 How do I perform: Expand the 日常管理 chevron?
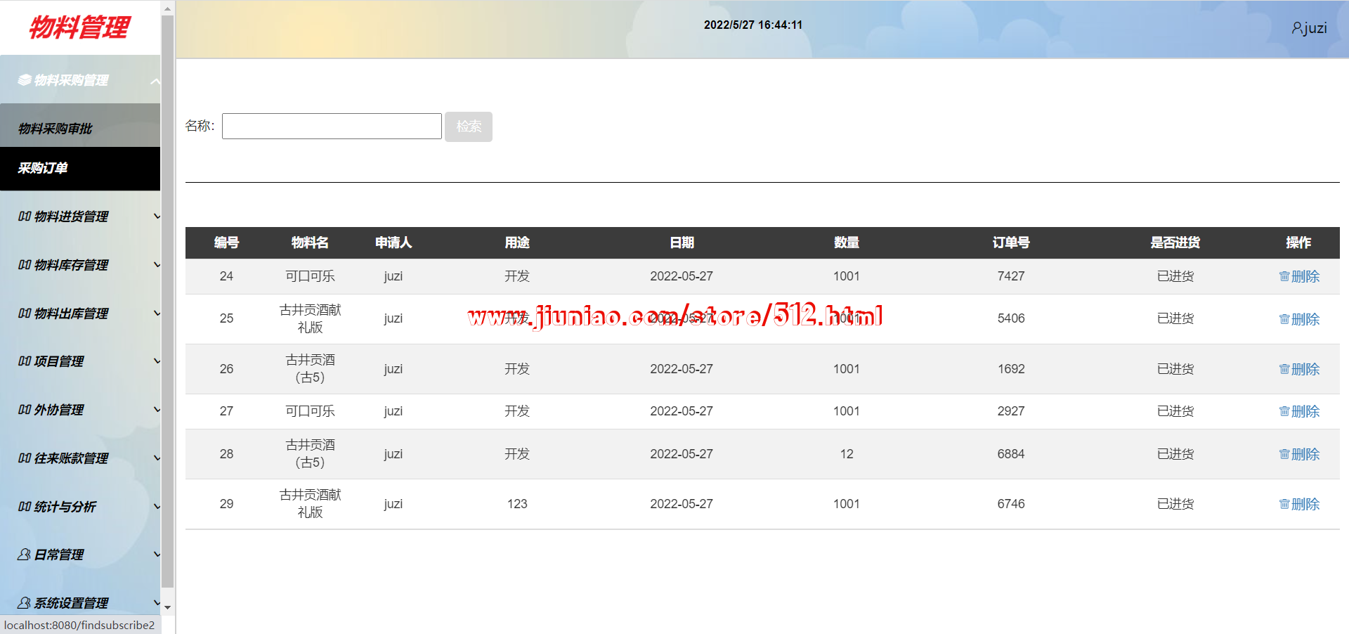click(x=157, y=555)
